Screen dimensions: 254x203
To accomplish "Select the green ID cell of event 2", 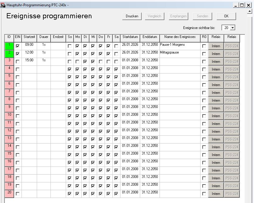I will (x=9, y=54).
